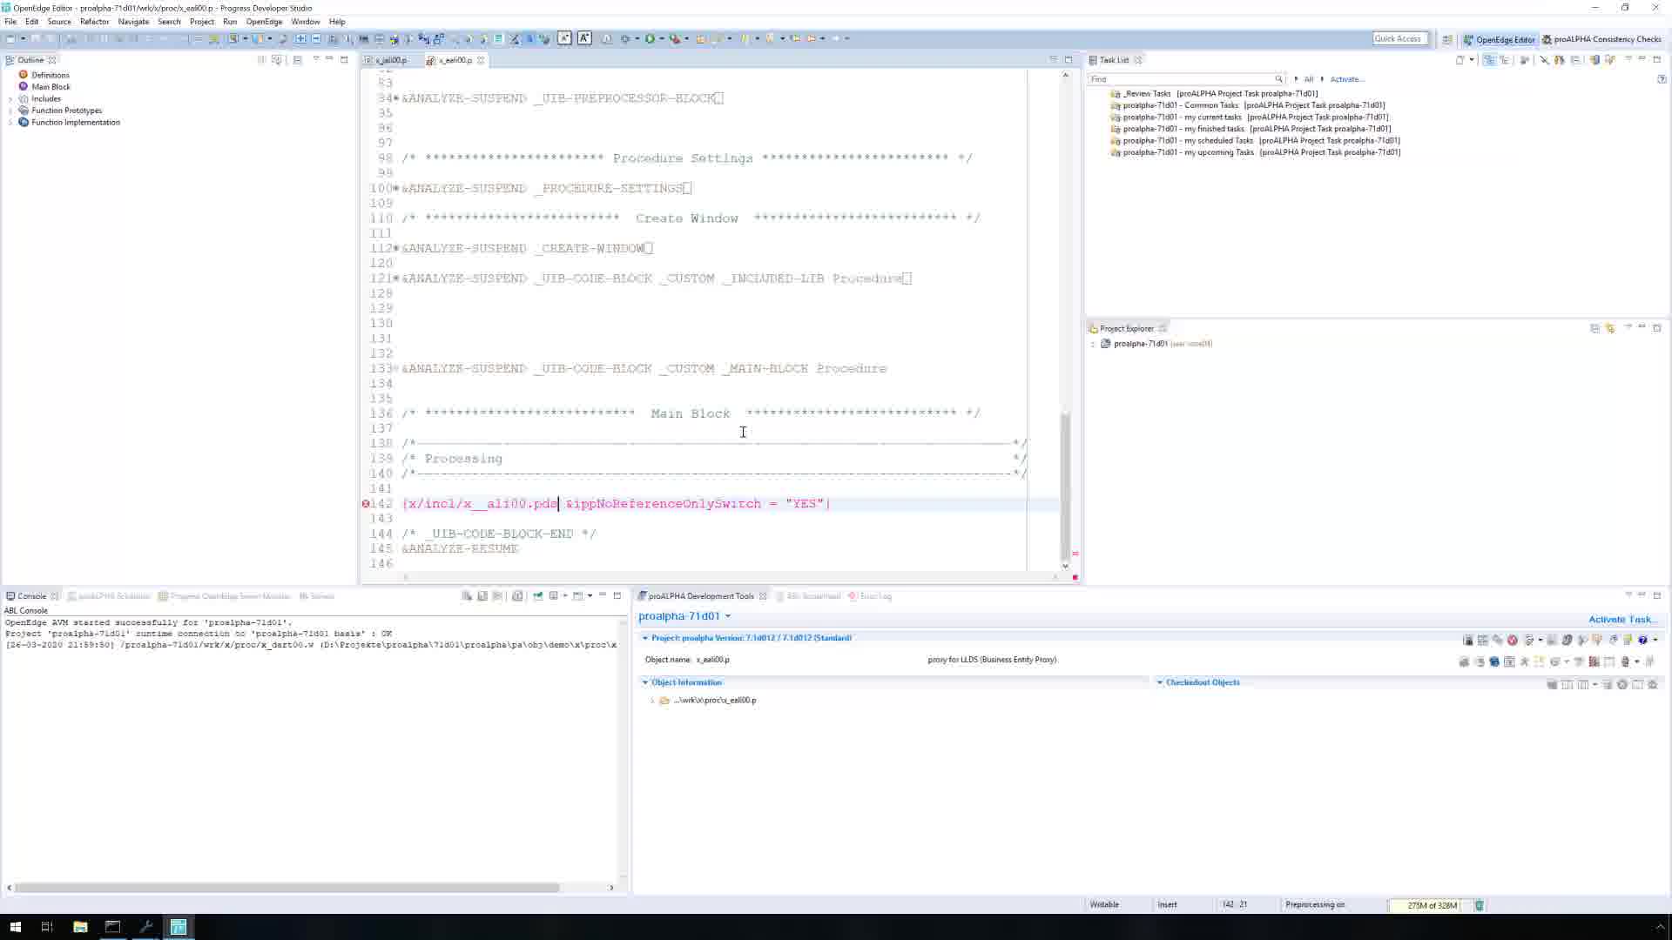Expand folded block at line 112

[396, 248]
